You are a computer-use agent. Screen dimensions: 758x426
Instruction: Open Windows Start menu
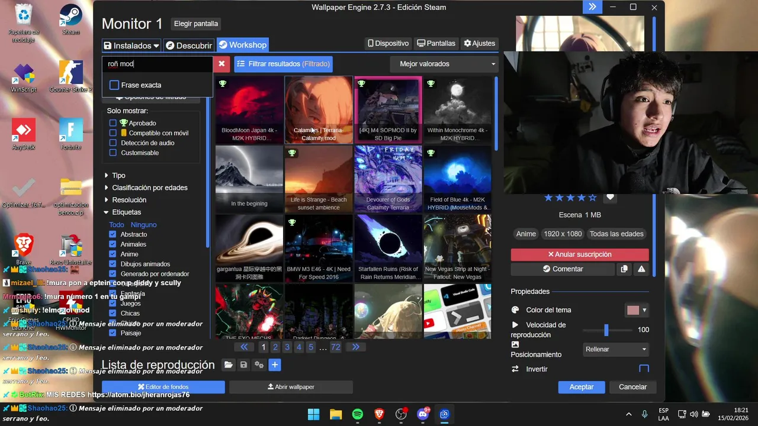click(314, 414)
